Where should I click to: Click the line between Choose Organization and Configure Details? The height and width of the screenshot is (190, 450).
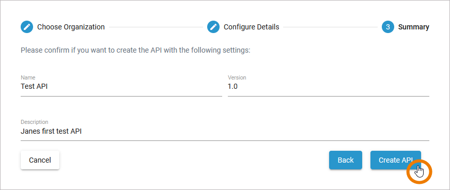click(x=156, y=27)
